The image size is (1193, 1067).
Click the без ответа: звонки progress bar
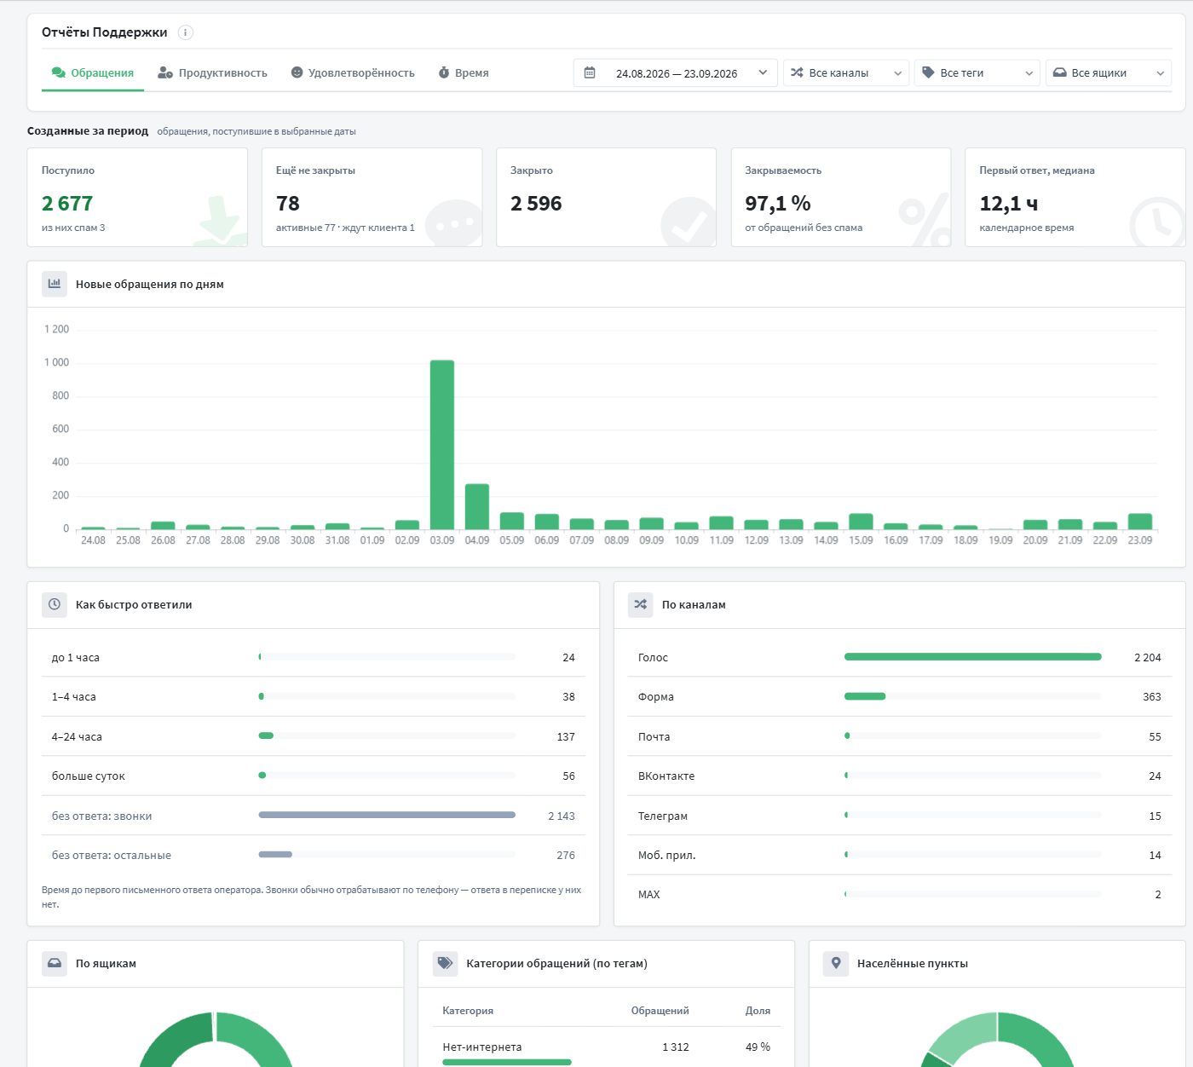point(387,816)
